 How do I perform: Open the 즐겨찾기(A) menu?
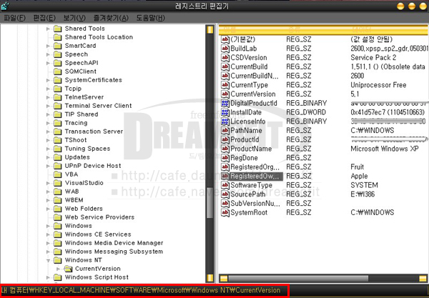(x=111, y=18)
